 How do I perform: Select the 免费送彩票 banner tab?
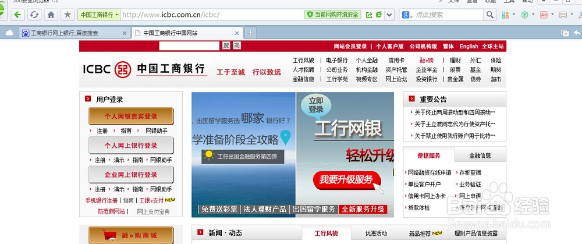click(219, 209)
